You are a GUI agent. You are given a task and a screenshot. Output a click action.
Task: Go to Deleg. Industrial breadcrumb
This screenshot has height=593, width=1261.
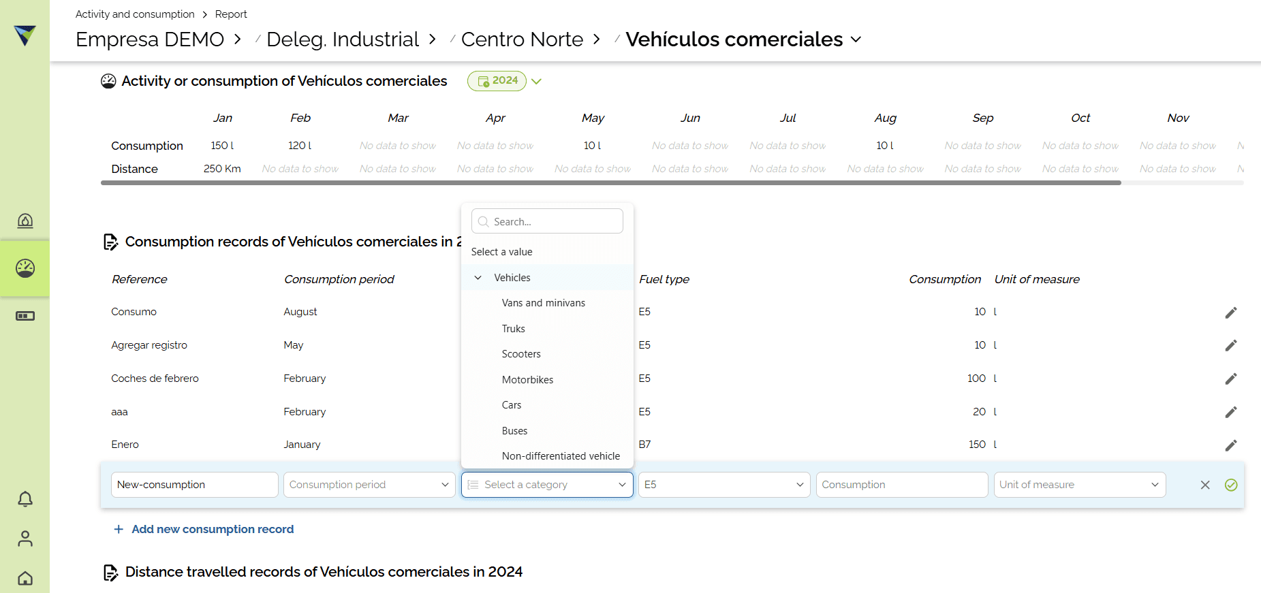343,39
